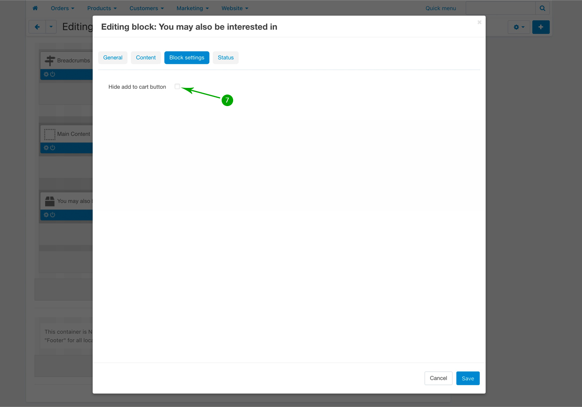Toggle power icon on the Breadcrumbs block
This screenshot has width=582, height=407.
coord(53,74)
